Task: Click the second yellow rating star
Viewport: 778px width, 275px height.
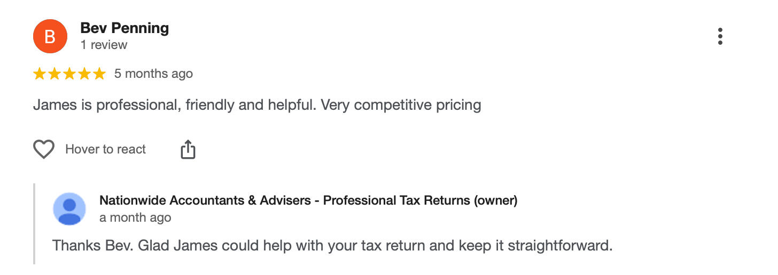Action: coord(55,74)
